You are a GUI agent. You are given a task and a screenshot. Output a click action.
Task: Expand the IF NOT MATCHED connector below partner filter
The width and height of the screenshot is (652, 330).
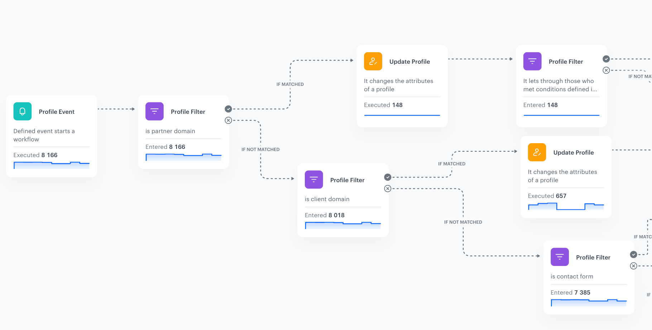[260, 149]
